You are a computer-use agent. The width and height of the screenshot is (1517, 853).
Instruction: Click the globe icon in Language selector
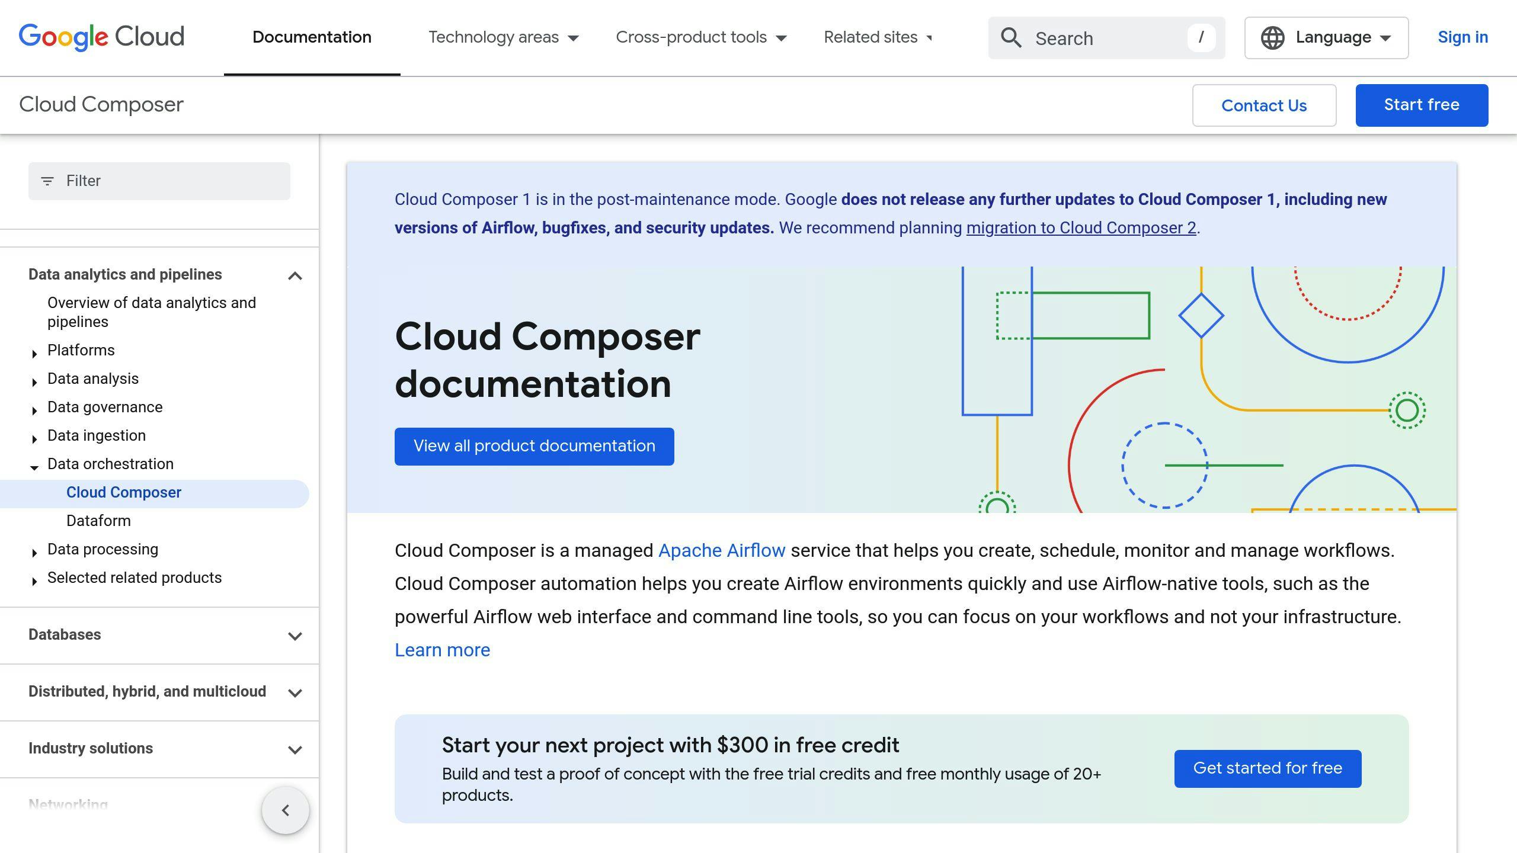tap(1272, 38)
